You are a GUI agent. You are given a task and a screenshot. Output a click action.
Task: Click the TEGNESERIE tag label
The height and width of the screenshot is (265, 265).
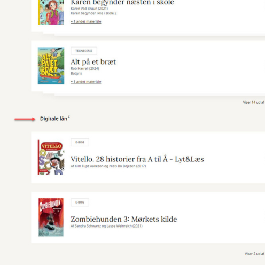pyautogui.click(x=84, y=51)
